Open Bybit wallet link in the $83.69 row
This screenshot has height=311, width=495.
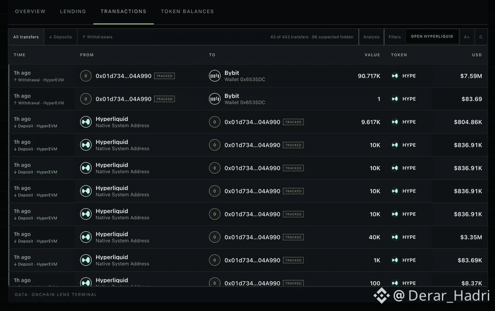[245, 99]
